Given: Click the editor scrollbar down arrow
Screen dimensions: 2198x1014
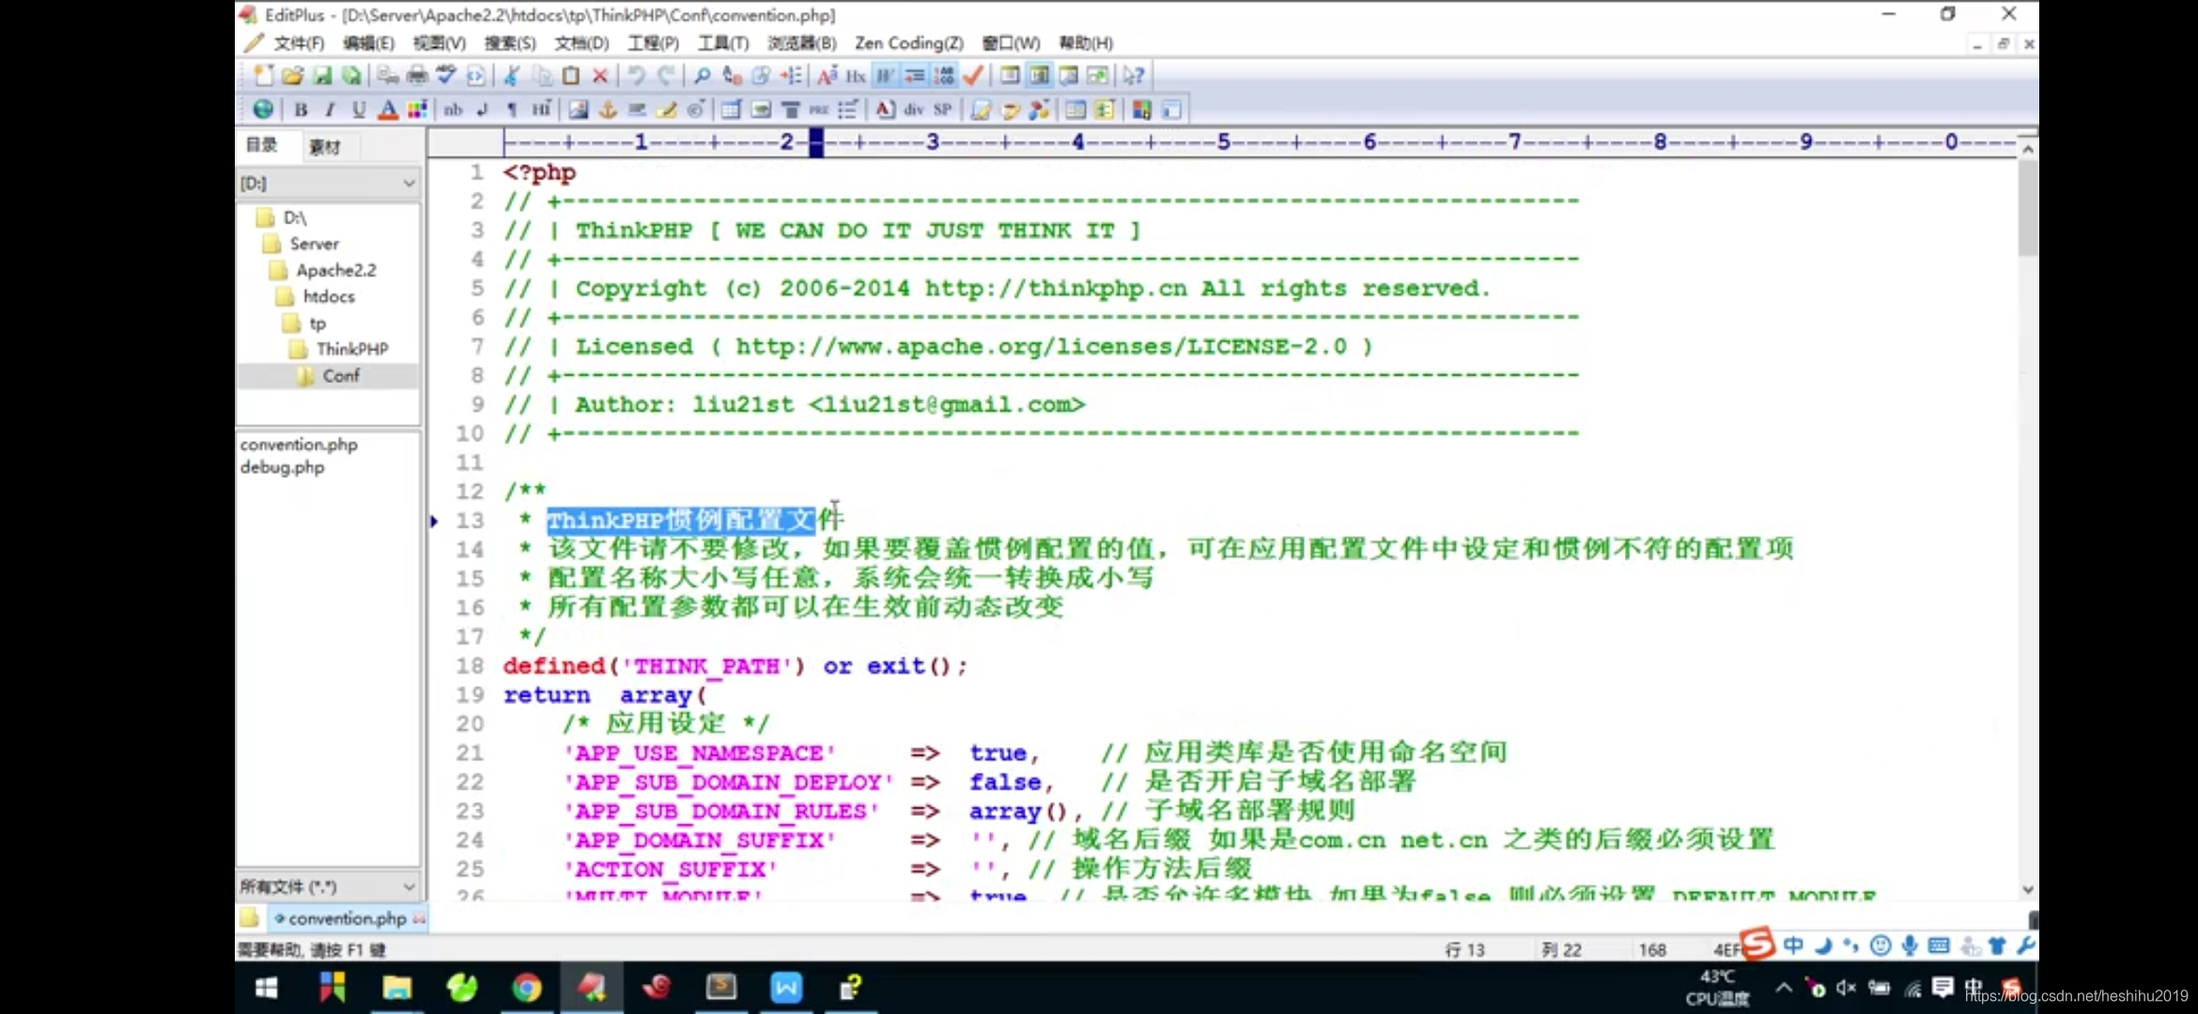Looking at the screenshot, I should point(2028,889).
